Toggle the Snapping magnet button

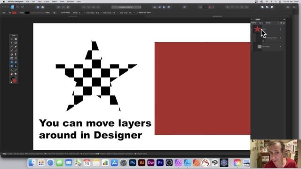(210, 7)
